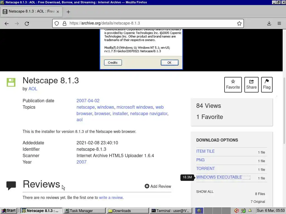Click the Reviews speech bubble icon

[x=11, y=186]
